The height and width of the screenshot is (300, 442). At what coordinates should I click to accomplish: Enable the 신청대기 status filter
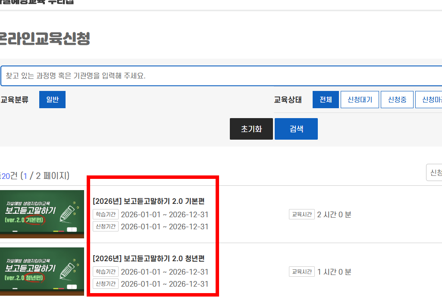pos(360,99)
